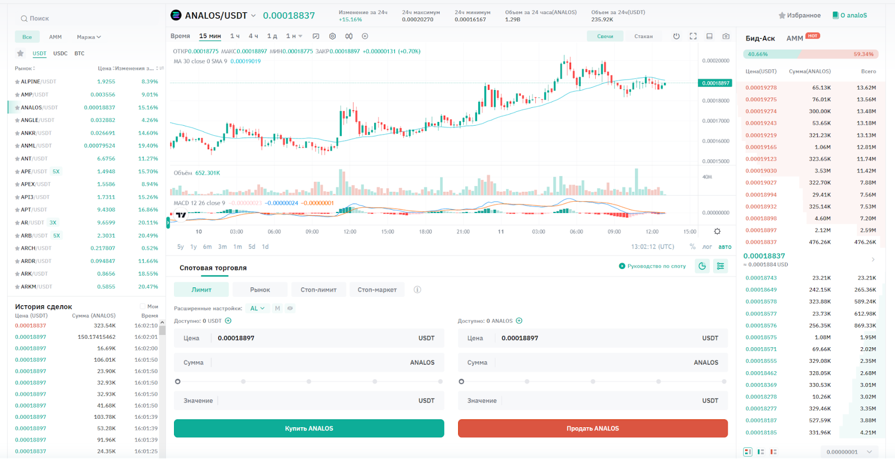Screen dimensions: 895x459
Task: Set chart timeframe to 4 ч
Action: [x=253, y=36]
